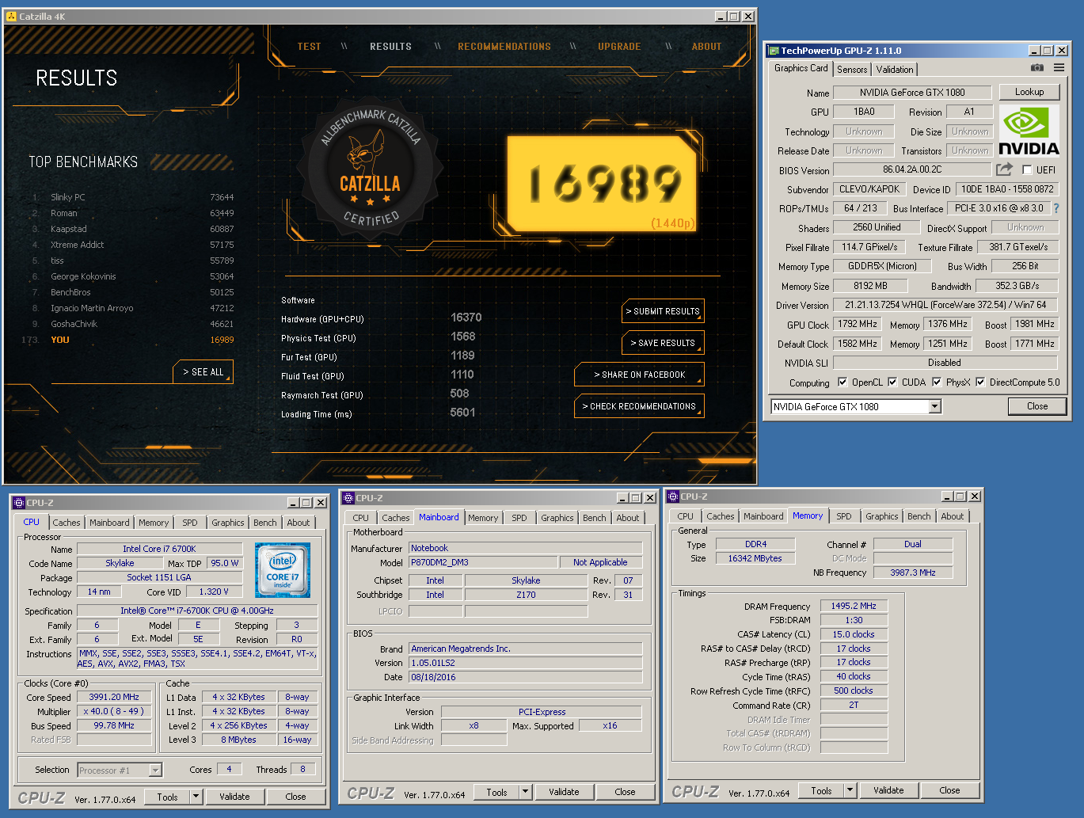
Task: Click the BIOS Date value 08/18/2016
Action: pos(526,677)
